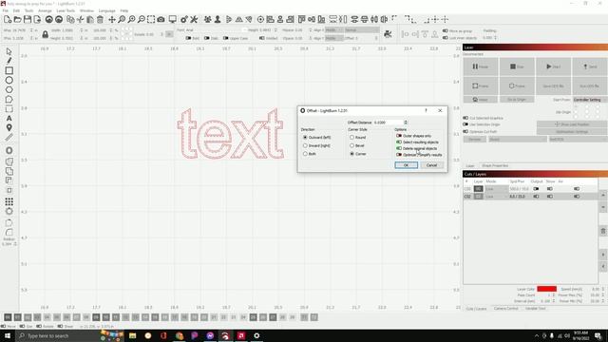Click the Zoom In magnifier icon
The image size is (608, 342).
pyautogui.click(x=131, y=19)
